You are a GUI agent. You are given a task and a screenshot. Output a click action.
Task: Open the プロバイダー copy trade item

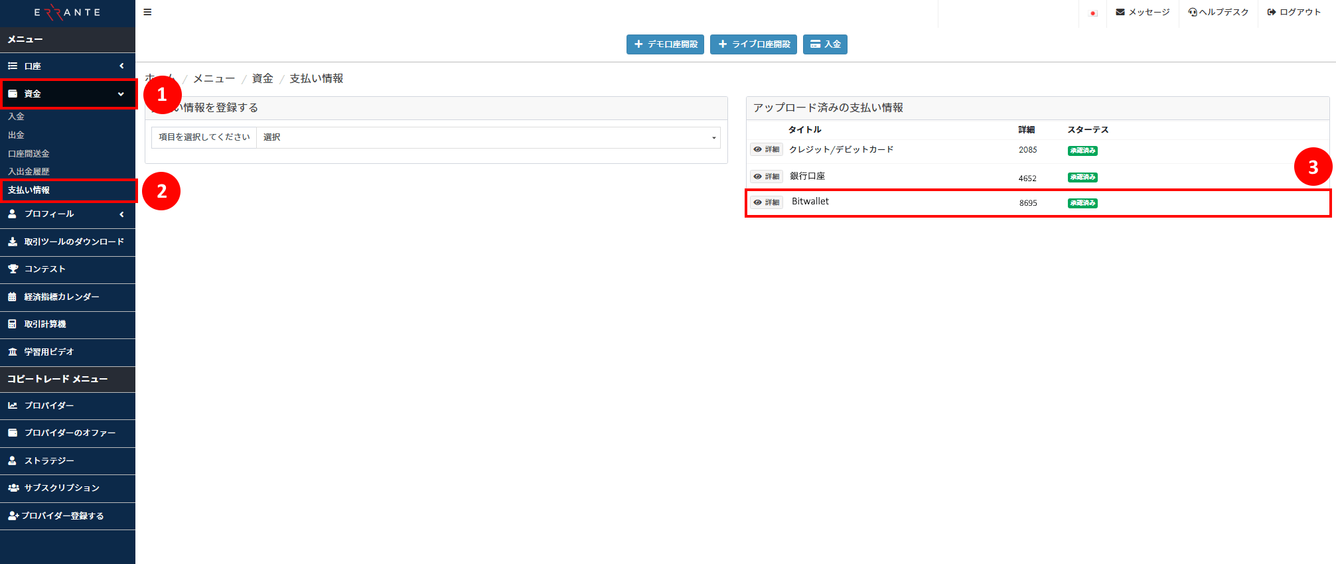click(x=68, y=405)
